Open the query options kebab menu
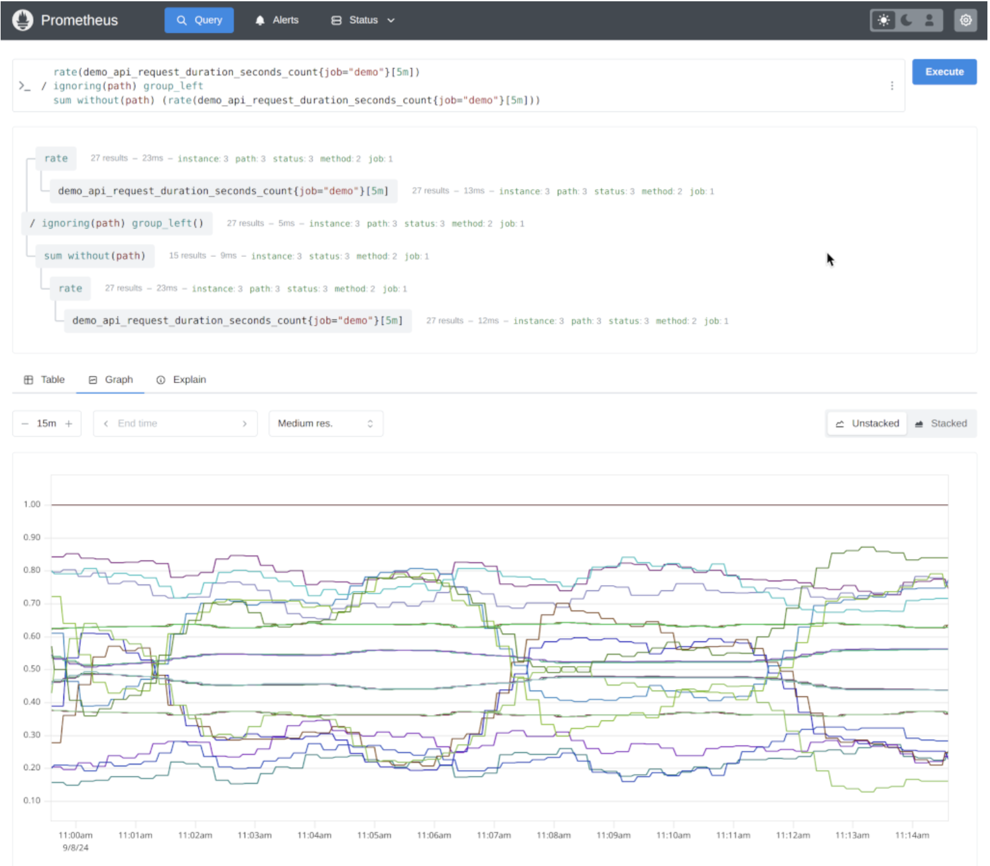 892,85
